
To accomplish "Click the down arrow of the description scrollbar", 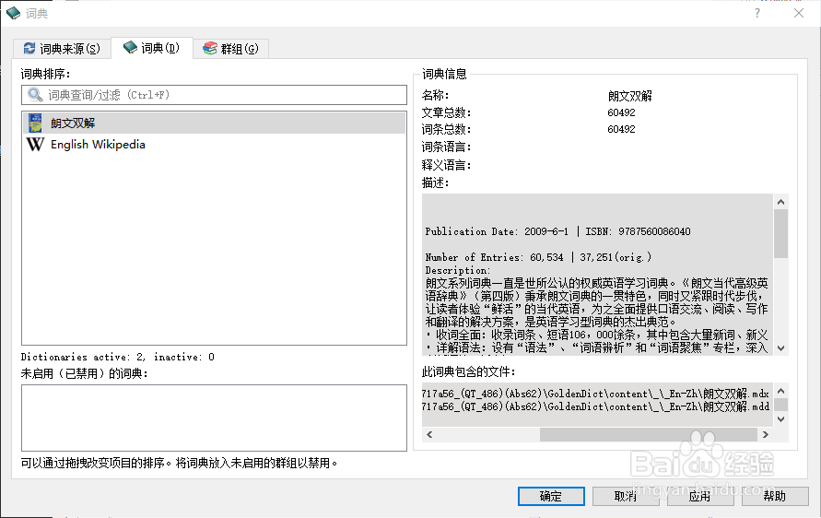I will pyautogui.click(x=780, y=348).
